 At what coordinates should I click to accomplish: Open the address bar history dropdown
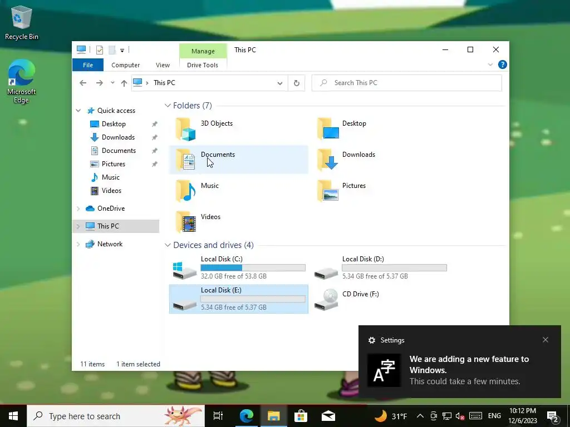click(x=280, y=83)
